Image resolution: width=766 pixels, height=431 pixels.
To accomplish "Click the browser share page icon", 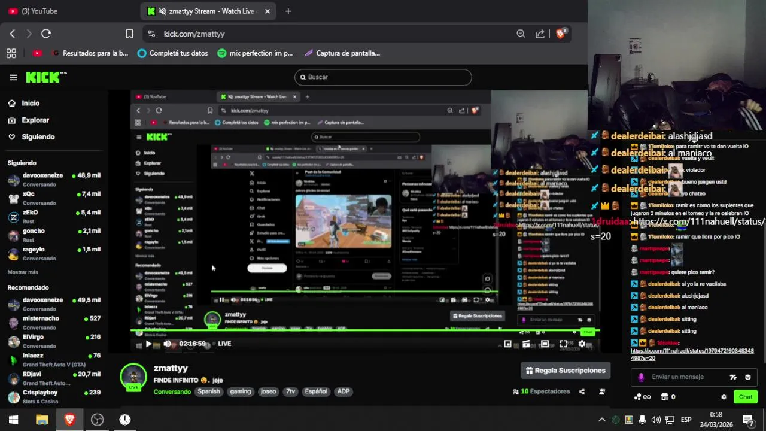I will click(x=540, y=34).
